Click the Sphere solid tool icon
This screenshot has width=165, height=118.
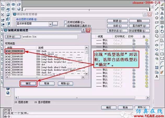point(19,9)
